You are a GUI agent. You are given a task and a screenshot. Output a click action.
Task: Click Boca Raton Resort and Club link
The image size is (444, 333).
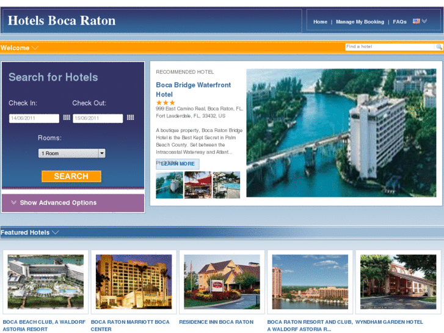click(310, 326)
